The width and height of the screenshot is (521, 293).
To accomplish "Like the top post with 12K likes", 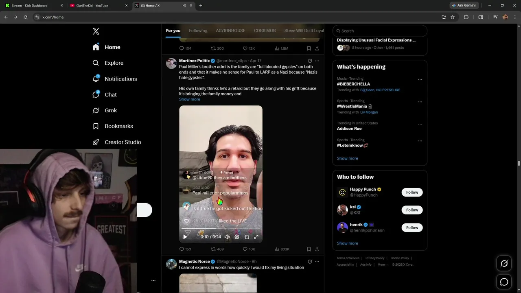I will (249, 48).
